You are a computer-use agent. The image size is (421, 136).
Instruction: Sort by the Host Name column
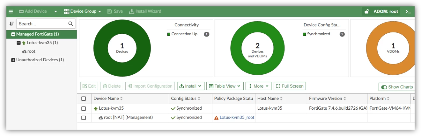pyautogui.click(x=270, y=99)
